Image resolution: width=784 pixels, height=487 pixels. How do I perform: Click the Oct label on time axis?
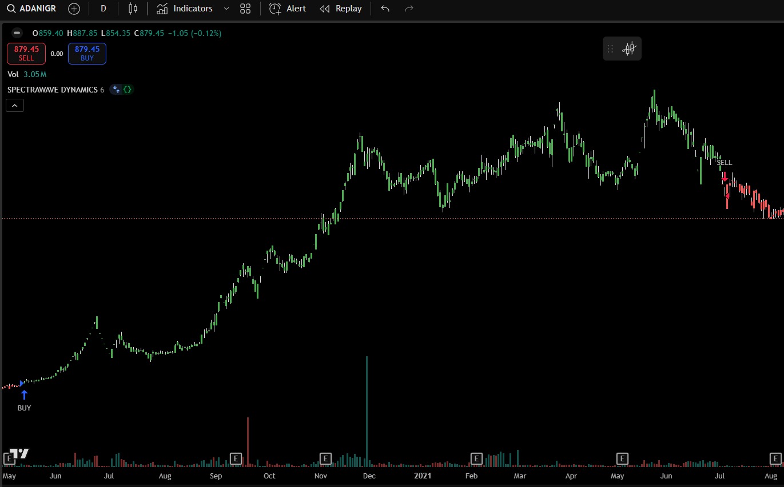[269, 476]
